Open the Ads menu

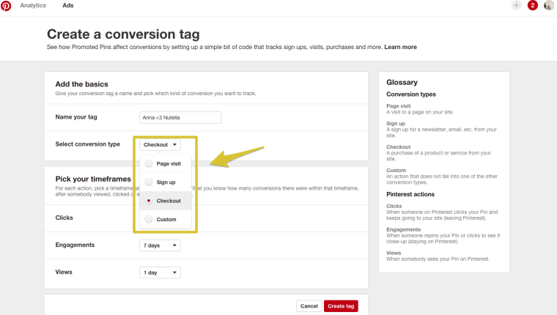[68, 5]
